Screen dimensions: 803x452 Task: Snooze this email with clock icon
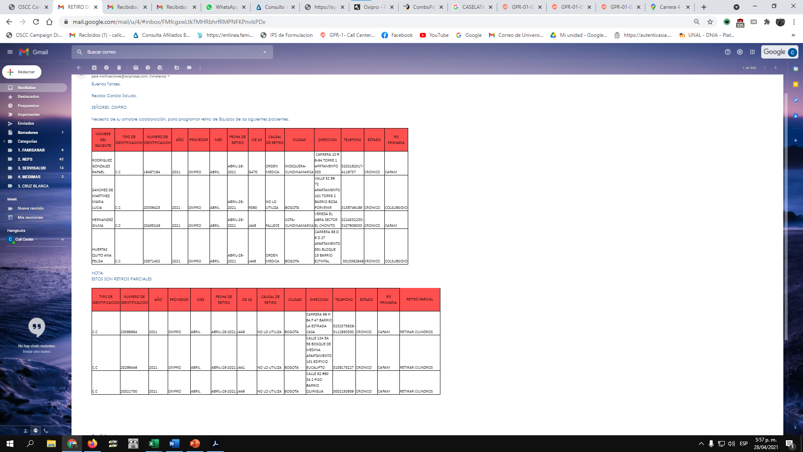pyautogui.click(x=148, y=67)
